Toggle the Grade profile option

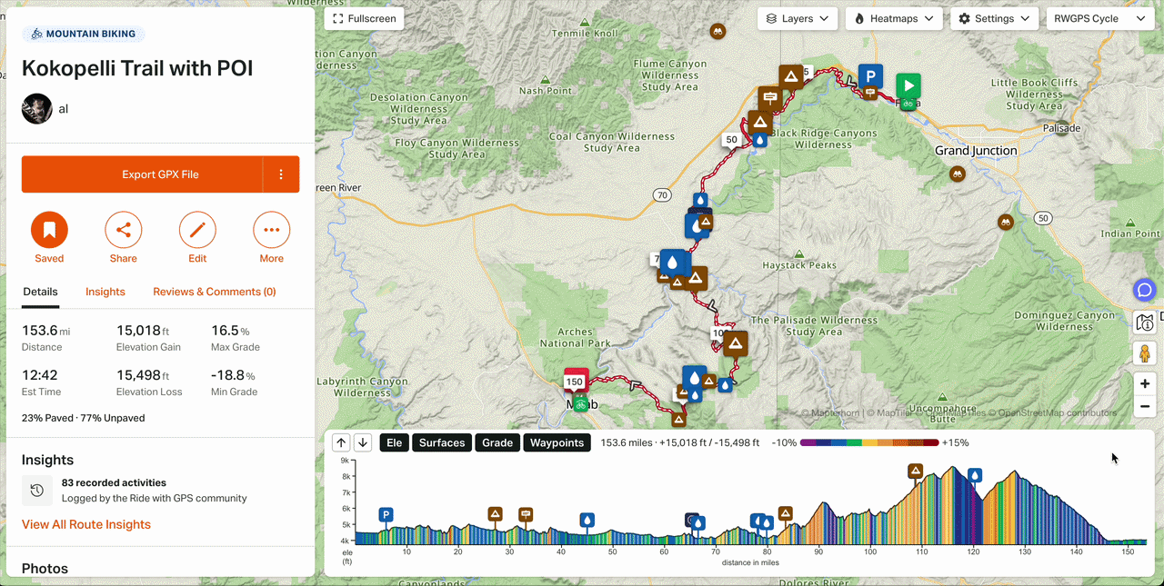click(497, 442)
